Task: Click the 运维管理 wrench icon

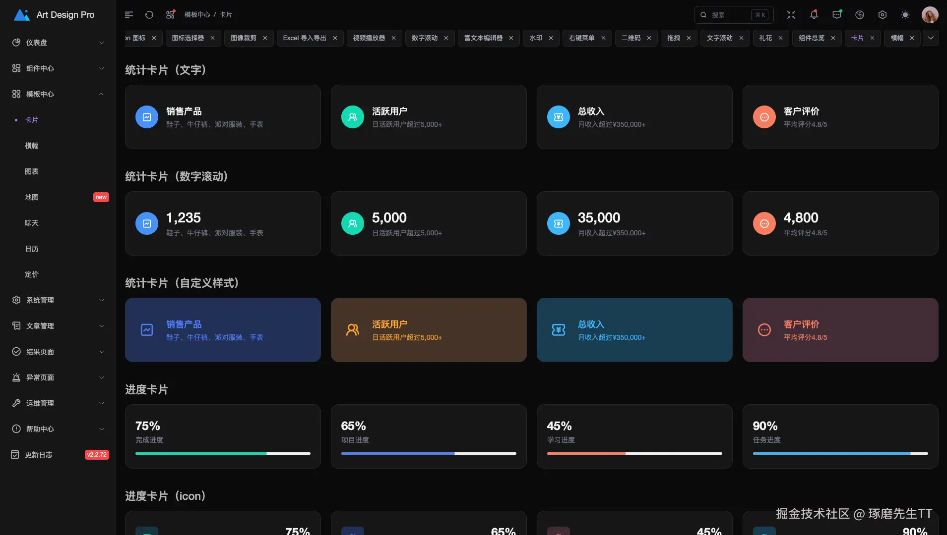Action: 16,403
